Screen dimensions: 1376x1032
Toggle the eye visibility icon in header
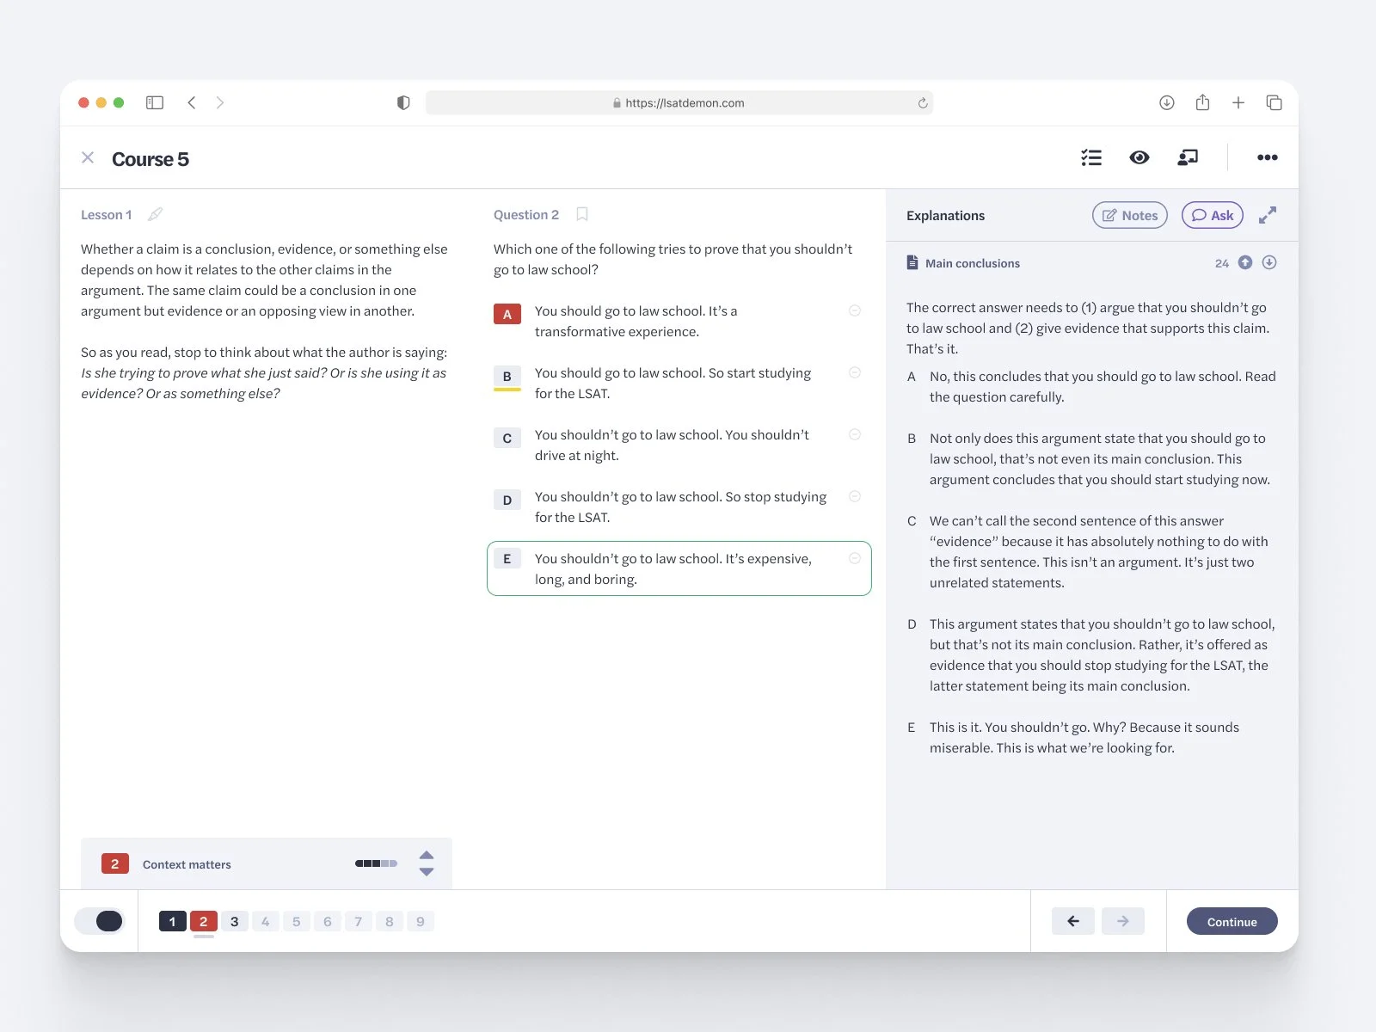[x=1139, y=157]
